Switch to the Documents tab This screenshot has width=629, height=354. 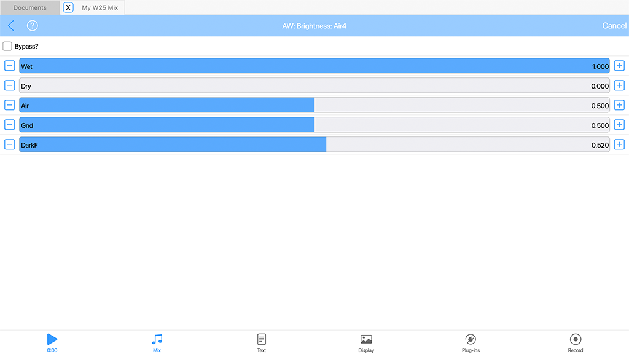(x=30, y=8)
